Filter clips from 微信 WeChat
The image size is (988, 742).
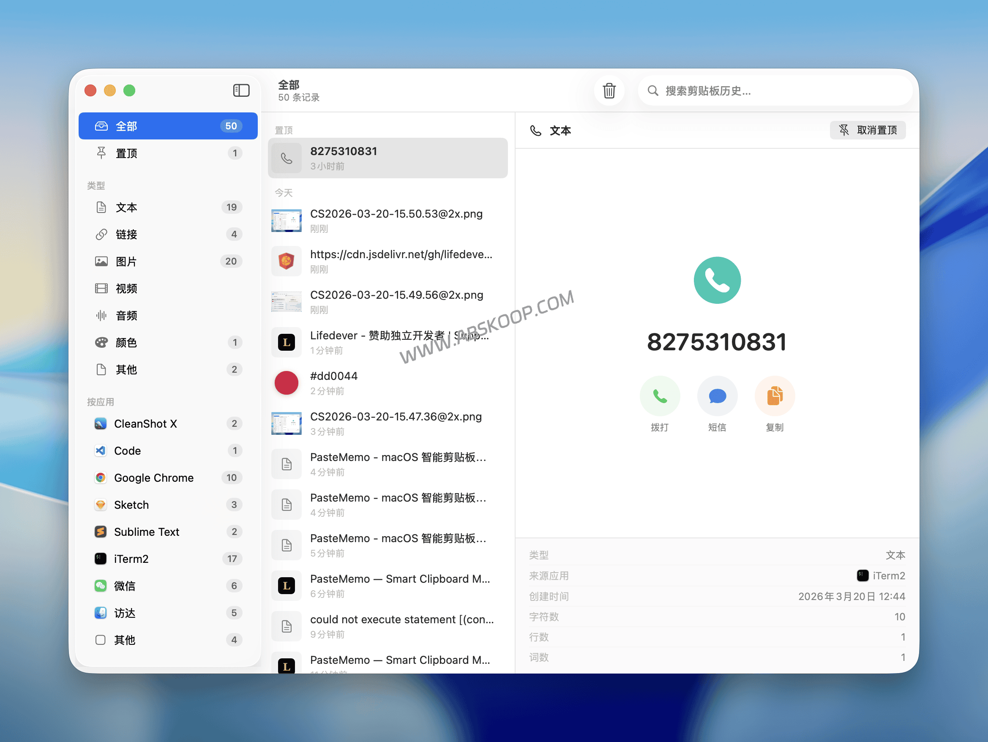click(125, 586)
